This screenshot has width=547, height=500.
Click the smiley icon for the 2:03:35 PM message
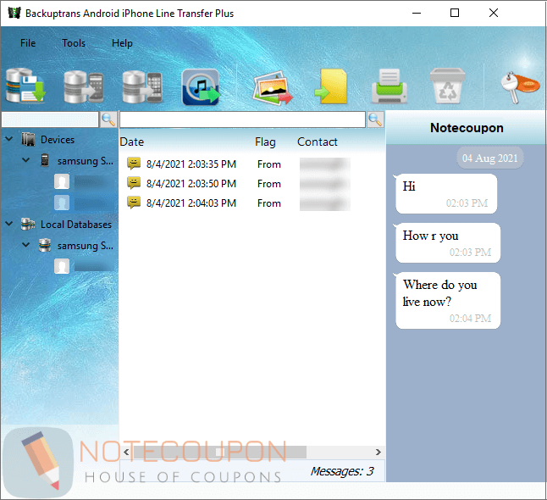134,163
